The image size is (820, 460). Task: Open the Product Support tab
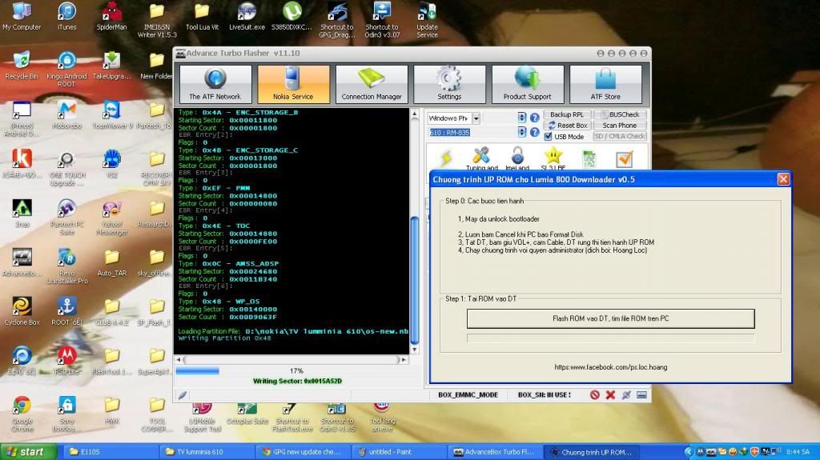tap(527, 84)
